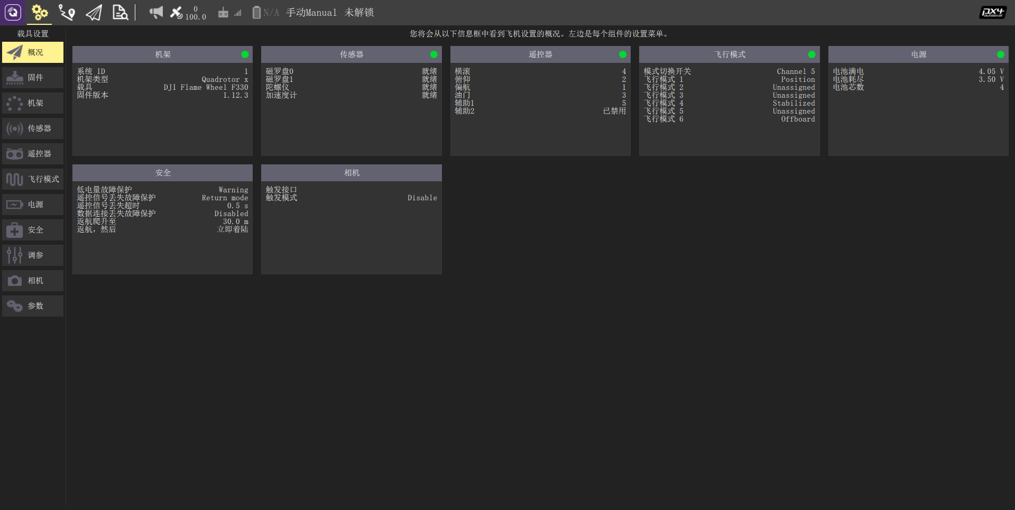1015x510 pixels.
Task: Open the 遥控器 radio sidebar icon
Action: pyautogui.click(x=15, y=154)
